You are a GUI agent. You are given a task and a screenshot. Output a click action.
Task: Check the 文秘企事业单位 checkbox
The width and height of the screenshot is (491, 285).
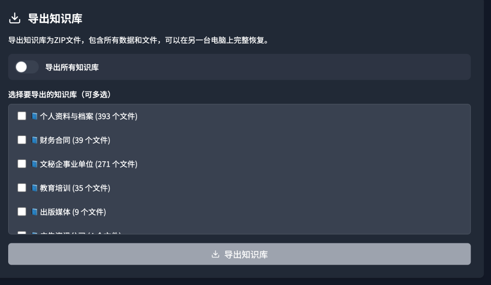[21, 164]
